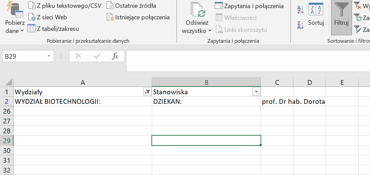Open the Sortuj sort dialog
The image size is (370, 175).
(x=316, y=14)
